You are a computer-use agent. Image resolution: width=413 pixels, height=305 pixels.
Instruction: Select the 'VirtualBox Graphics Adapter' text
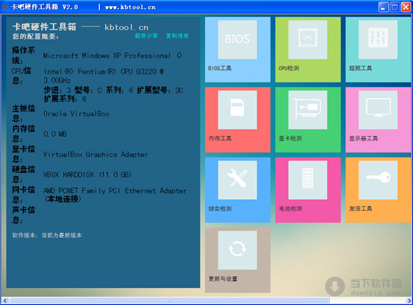pos(96,155)
